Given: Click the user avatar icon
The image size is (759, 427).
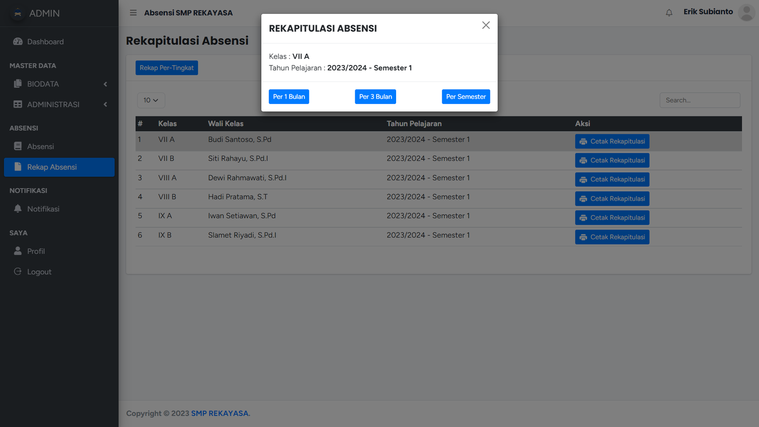Looking at the screenshot, I should (x=746, y=13).
